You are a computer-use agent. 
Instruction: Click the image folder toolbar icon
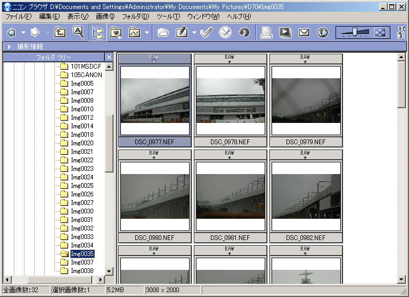[x=135, y=32]
